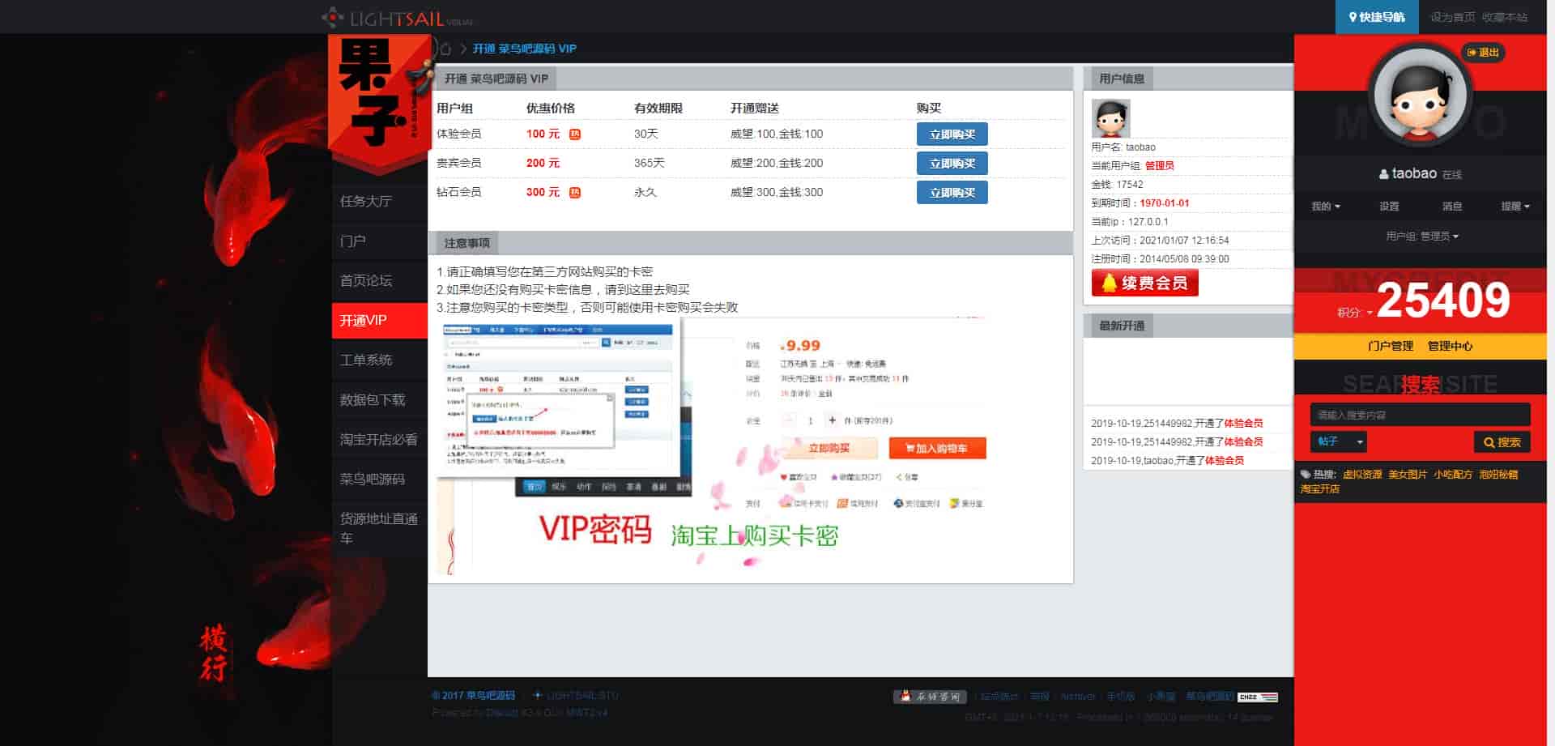Click the CNZZ statistics badge icon

1258,697
